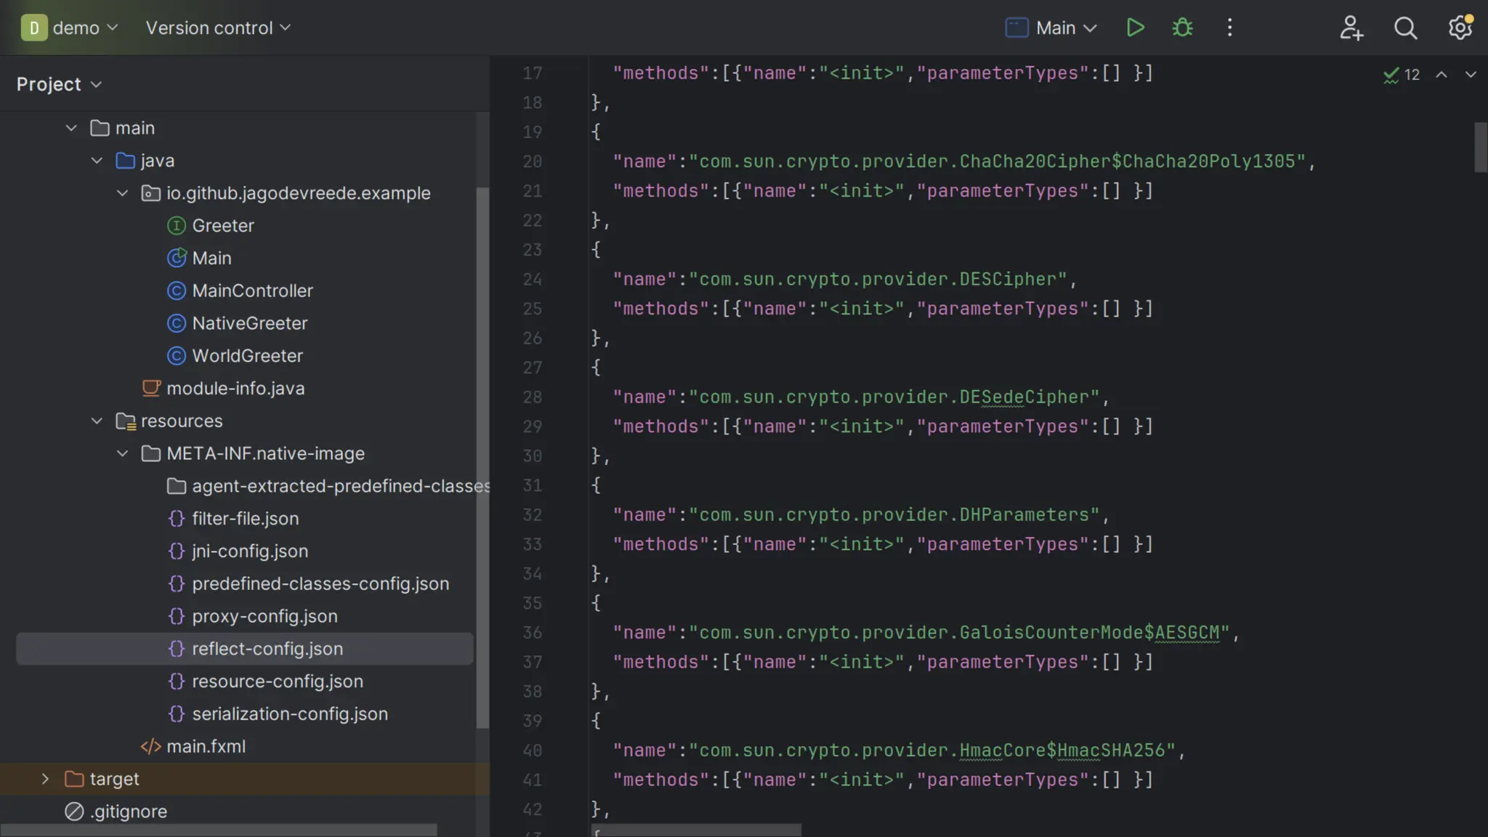Image resolution: width=1488 pixels, height=837 pixels.
Task: Select MainController class in project tree
Action: [252, 291]
